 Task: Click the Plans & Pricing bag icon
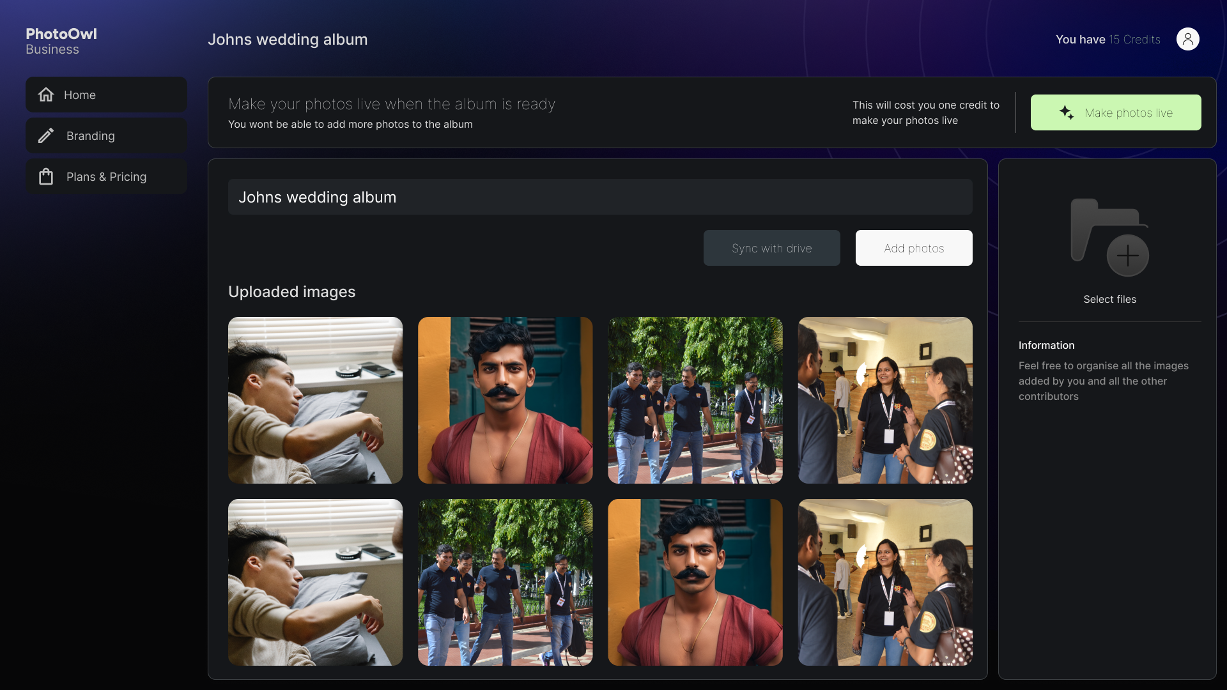point(46,176)
